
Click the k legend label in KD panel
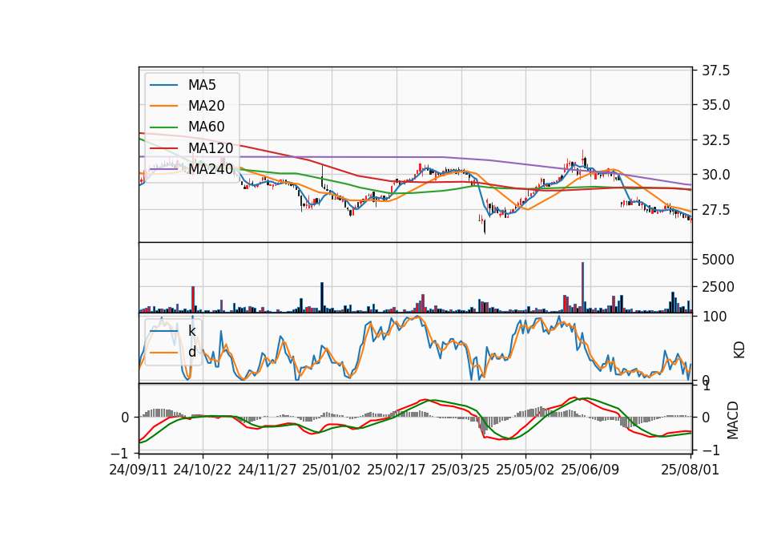click(191, 331)
